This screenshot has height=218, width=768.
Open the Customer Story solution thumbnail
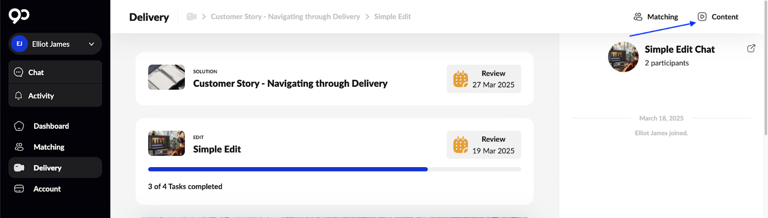(x=167, y=77)
